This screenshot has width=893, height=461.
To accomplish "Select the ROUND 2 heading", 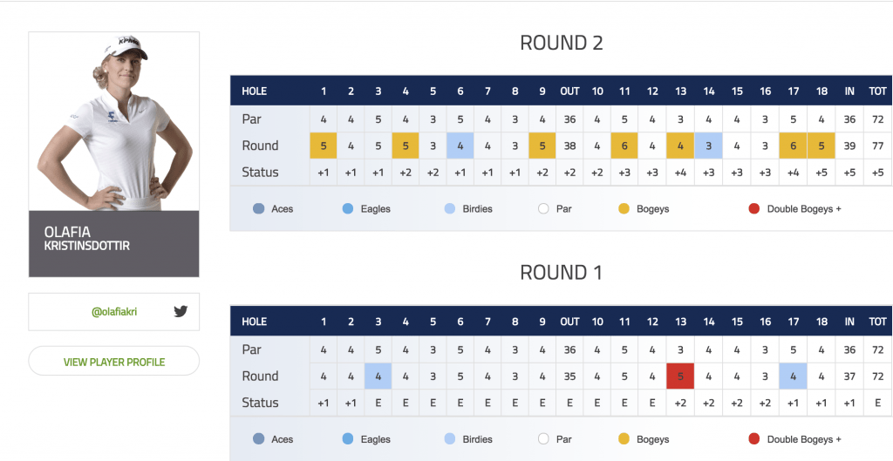I will tap(561, 43).
